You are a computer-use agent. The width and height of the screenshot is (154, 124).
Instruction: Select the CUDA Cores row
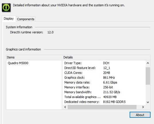104,73
